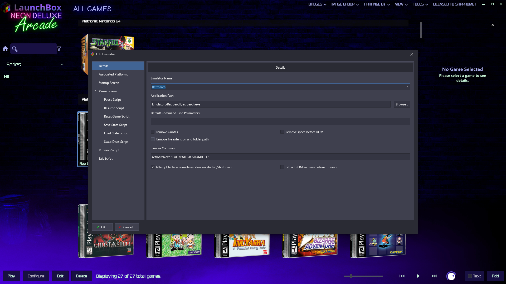The width and height of the screenshot is (506, 284).
Task: Toggle the Text view checkbox
Action: [470, 276]
